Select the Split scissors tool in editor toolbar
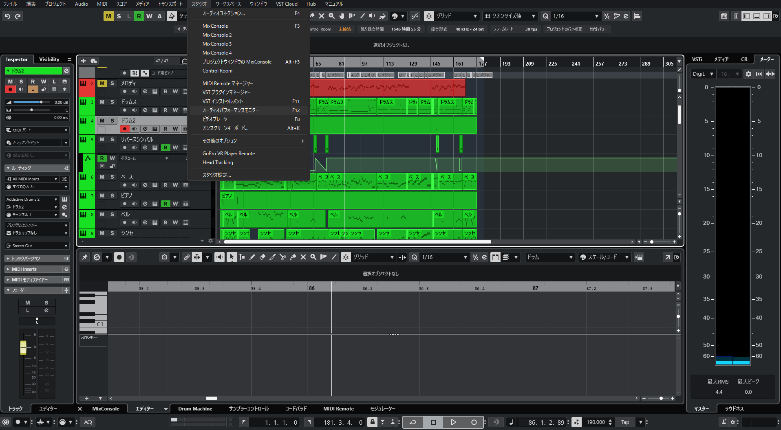Screen dimensions: 781x430 pyautogui.click(x=282, y=257)
